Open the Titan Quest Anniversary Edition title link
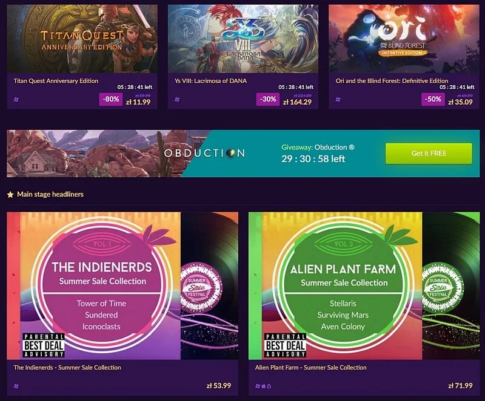 56,81
